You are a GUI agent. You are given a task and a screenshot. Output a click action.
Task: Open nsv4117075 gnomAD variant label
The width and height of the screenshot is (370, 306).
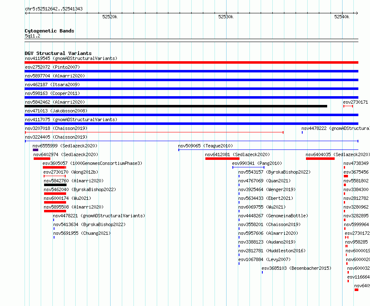(71, 119)
